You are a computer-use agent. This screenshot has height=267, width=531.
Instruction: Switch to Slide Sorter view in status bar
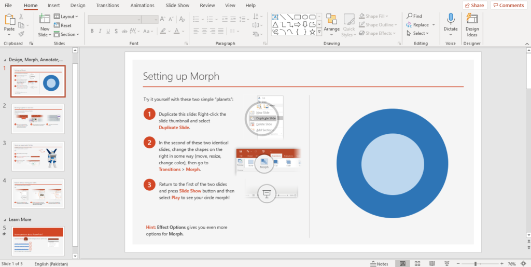click(417, 264)
